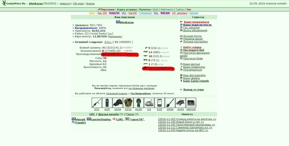Click the house icon beside Ваша недвижимость
This screenshot has width=289, height=146.
click(181, 24)
